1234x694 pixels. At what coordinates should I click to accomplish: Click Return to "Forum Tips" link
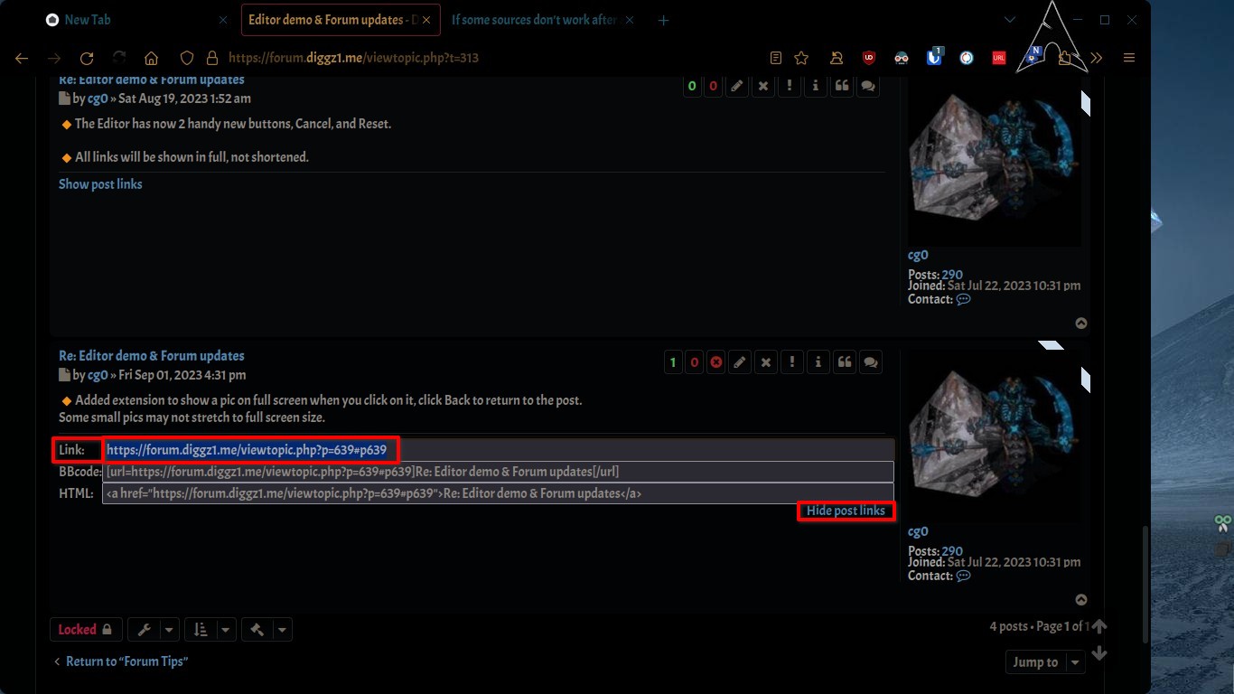tap(126, 661)
